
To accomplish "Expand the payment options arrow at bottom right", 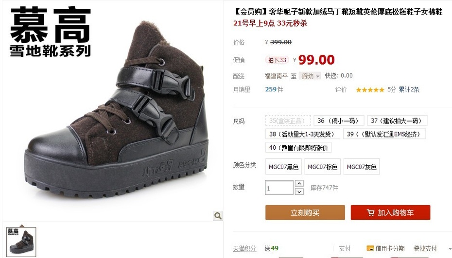I will 450,248.
